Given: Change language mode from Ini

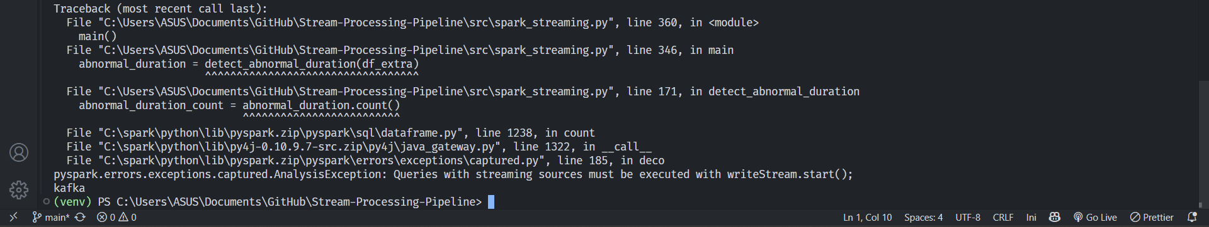Looking at the screenshot, I should pos(1031,217).
